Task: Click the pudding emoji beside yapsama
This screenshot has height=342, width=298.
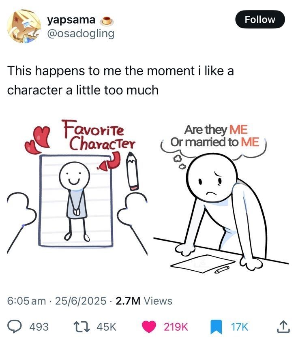Action: (106, 20)
